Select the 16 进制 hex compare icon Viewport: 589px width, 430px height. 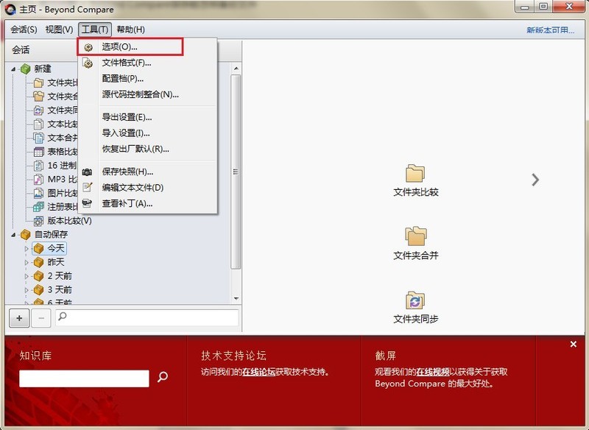pyautogui.click(x=38, y=166)
